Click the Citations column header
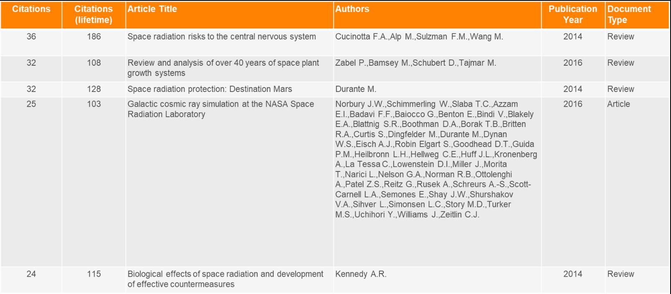Viewport: 671px width, 294px height. click(x=31, y=9)
